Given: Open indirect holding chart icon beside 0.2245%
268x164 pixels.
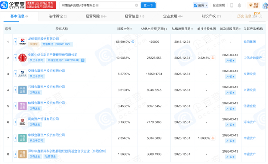Looking at the screenshot, I should pos(213,58).
